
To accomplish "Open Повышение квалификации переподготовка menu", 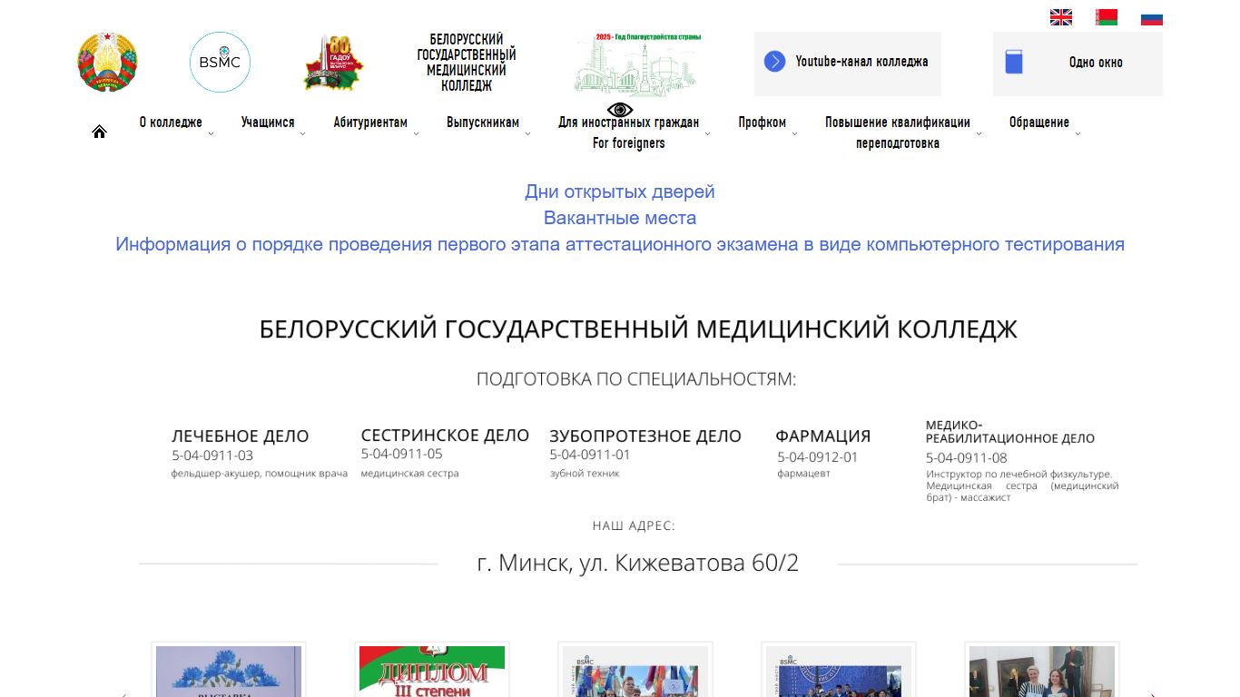I will click(898, 133).
